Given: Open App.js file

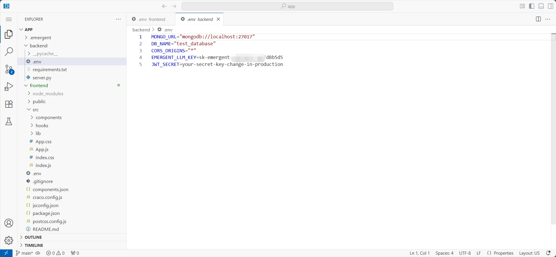Looking at the screenshot, I should [x=72, y=150].
